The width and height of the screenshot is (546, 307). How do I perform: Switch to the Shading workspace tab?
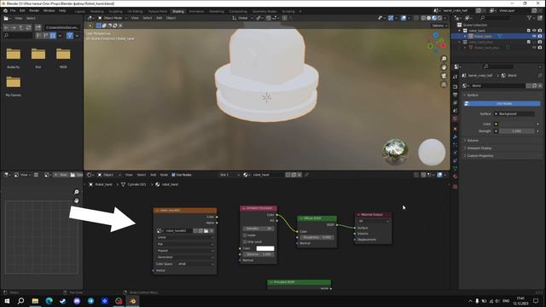coord(178,11)
